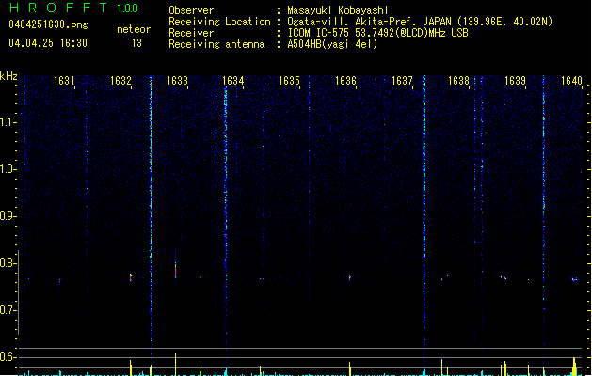
Task: Click the 0.9 kHz axis label
Action: click(8, 216)
